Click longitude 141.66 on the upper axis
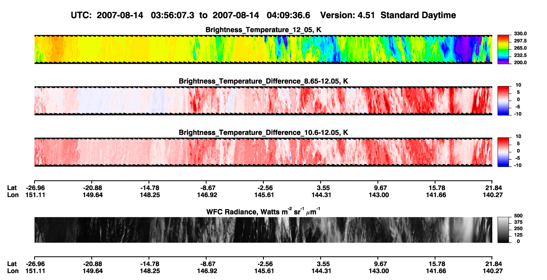Image resolution: width=547 pixels, height=280 pixels. (x=436, y=195)
